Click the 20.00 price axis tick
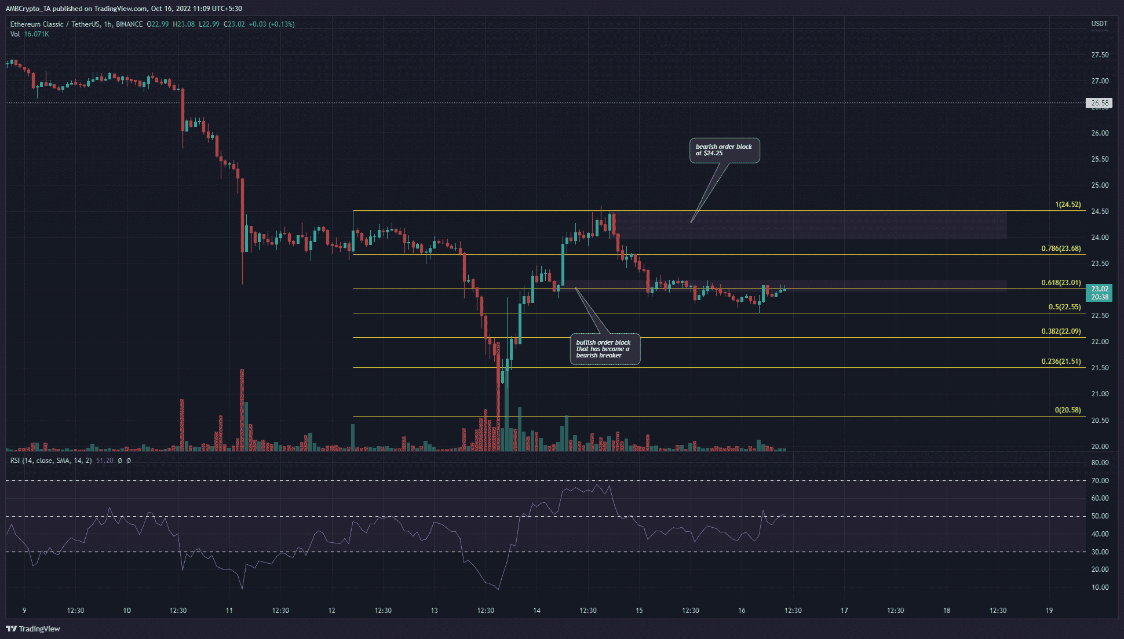Viewport: 1124px width, 639px height. pyautogui.click(x=1099, y=447)
